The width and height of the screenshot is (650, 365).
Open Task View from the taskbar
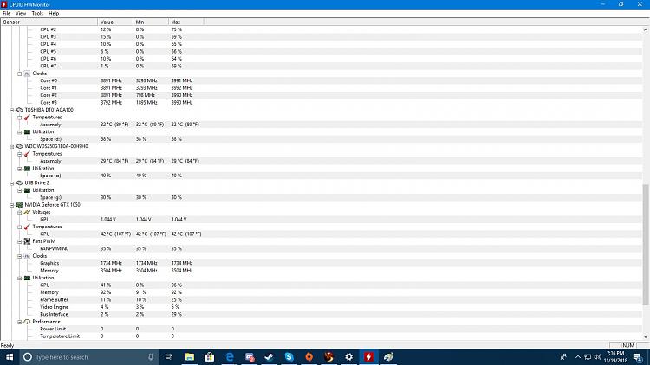(169, 356)
